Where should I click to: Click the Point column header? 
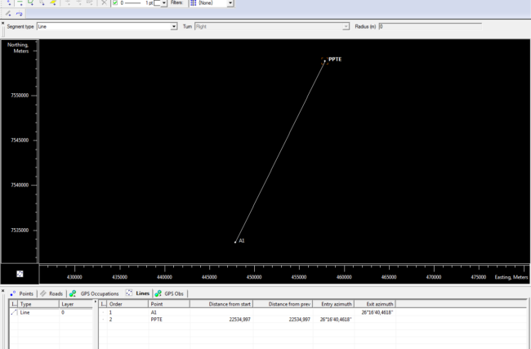(x=169, y=304)
